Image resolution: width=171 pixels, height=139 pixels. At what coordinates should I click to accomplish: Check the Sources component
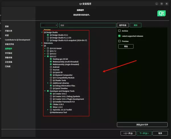(51, 70)
